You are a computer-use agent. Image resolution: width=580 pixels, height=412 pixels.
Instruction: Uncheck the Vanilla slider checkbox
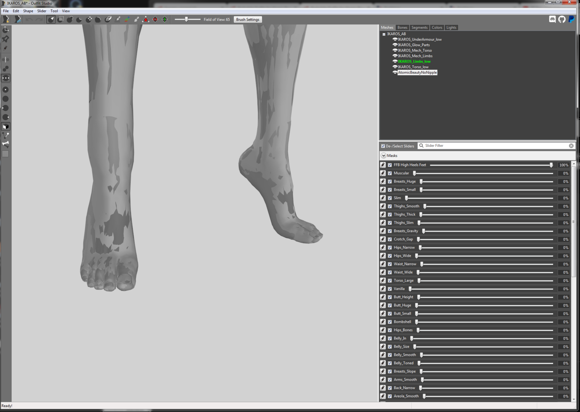click(x=390, y=289)
